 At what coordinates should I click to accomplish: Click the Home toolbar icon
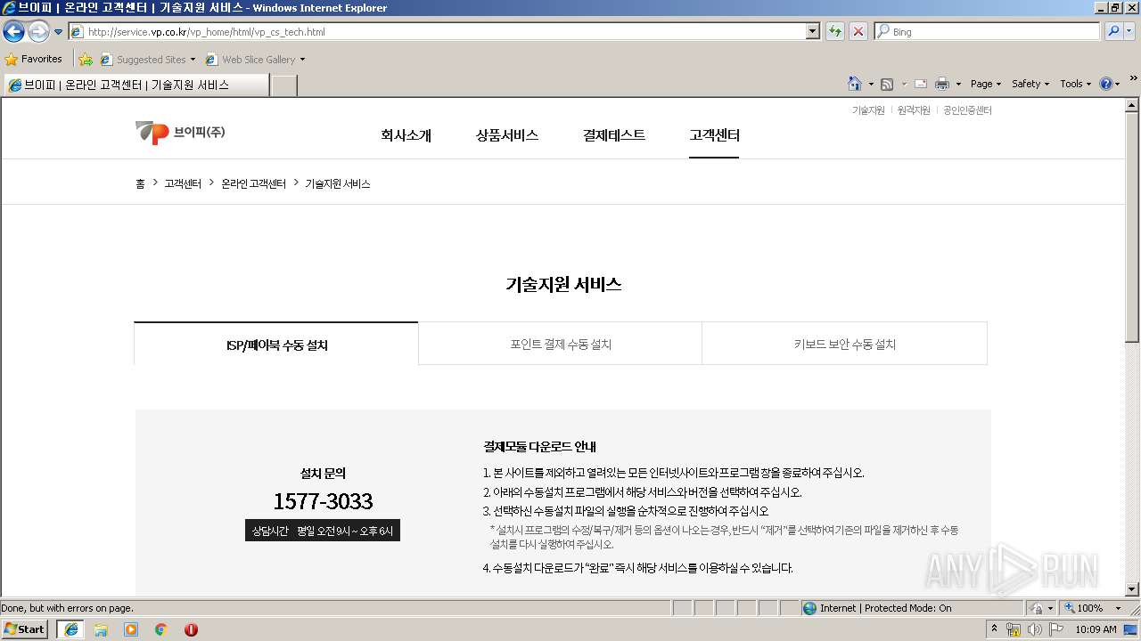point(855,84)
